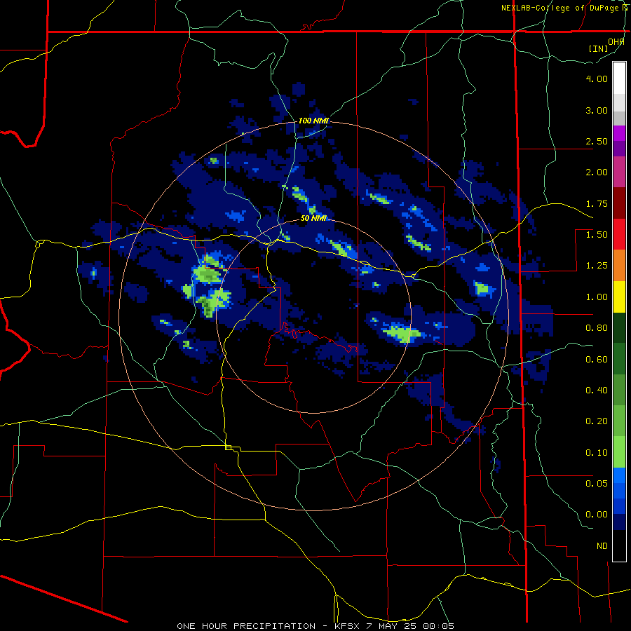This screenshot has width=631, height=631.
Task: Pick the orange swatch in the color scale
Action: point(619,266)
